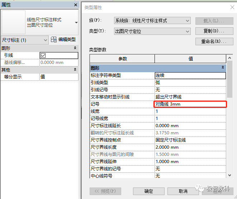The width and height of the screenshot is (237, 199).
Task: Click the type parameters scrollbar thumb
Action: tap(229, 79)
